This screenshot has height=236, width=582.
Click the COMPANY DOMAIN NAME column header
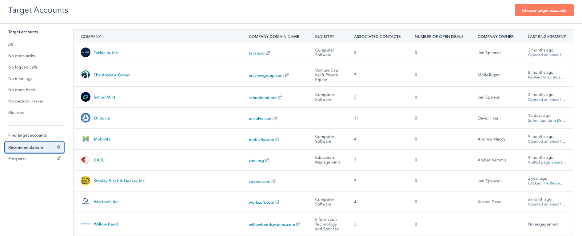[274, 36]
